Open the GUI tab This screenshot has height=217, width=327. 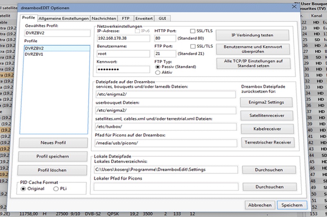162,18
